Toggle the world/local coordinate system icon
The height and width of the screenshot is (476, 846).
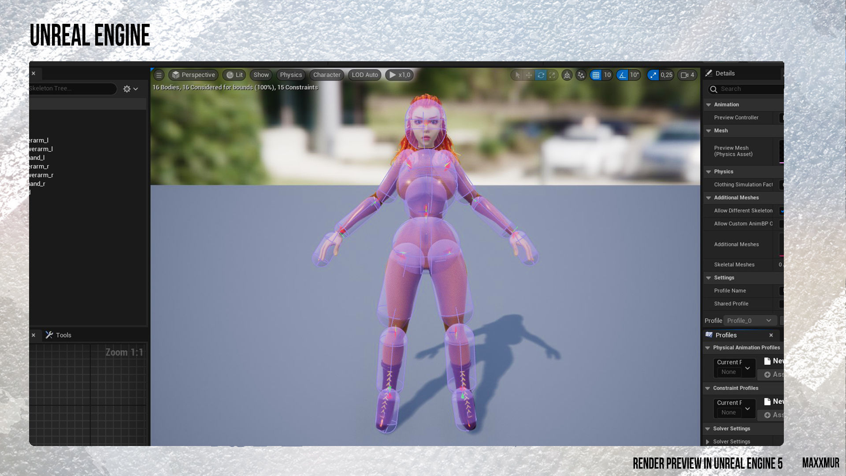[567, 75]
